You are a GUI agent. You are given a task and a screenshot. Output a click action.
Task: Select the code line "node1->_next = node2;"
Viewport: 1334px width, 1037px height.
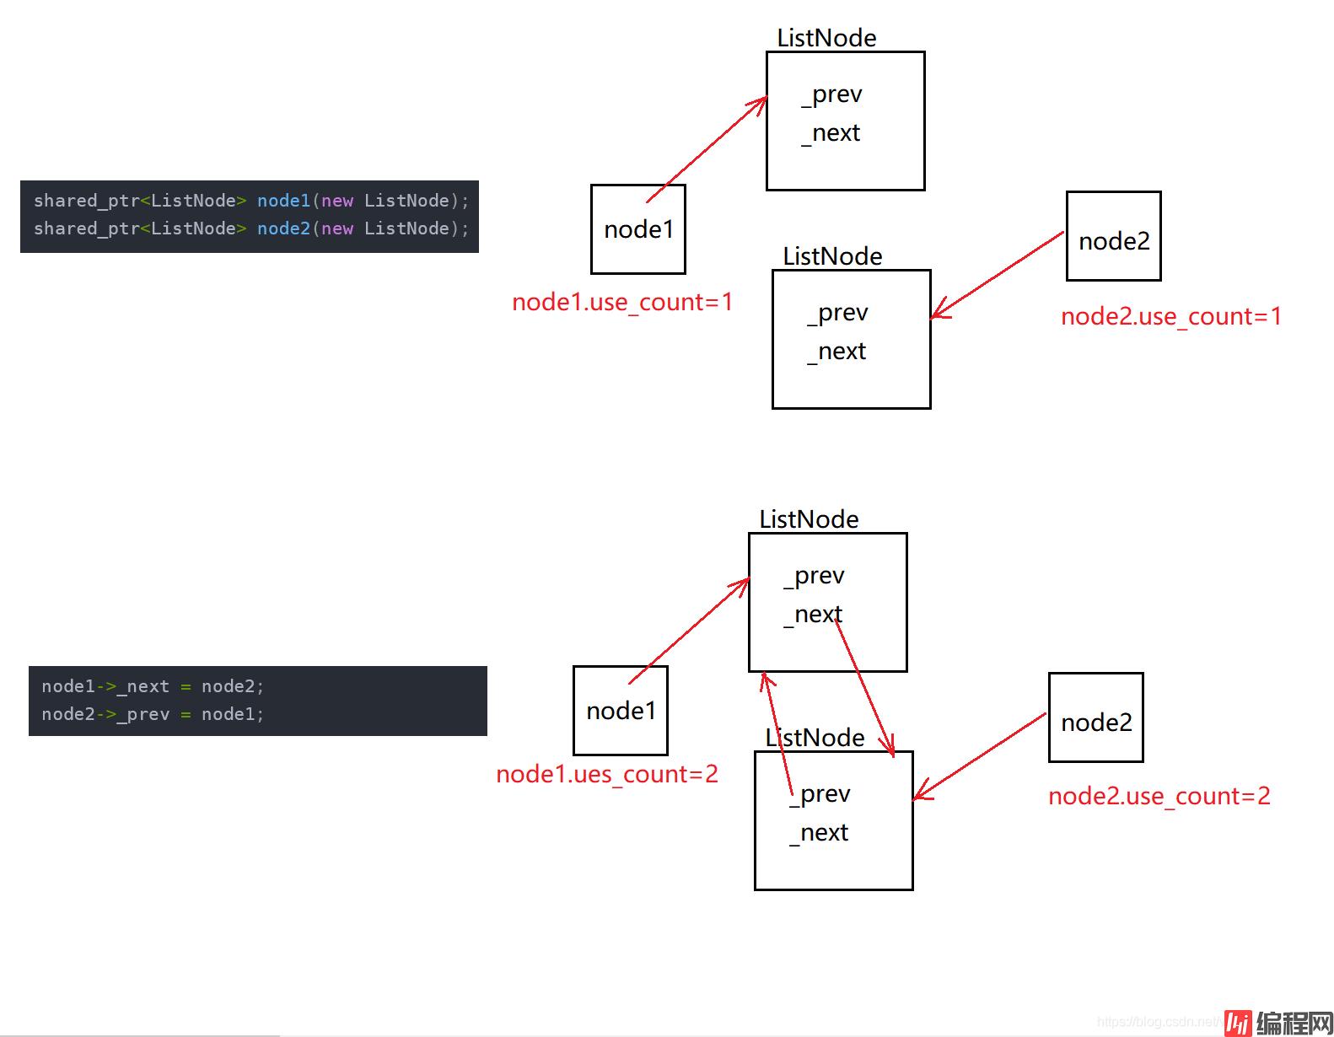click(153, 686)
